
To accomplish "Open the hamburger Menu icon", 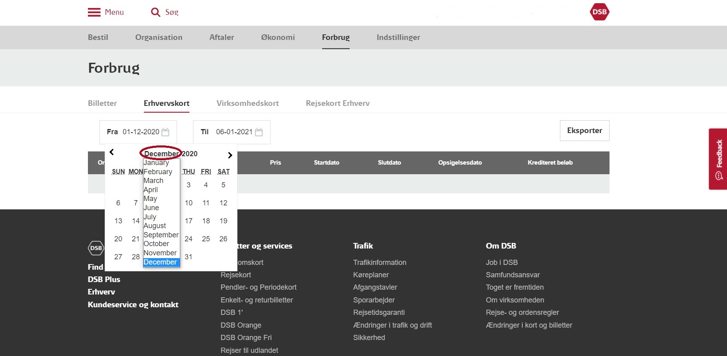I will click(x=94, y=12).
